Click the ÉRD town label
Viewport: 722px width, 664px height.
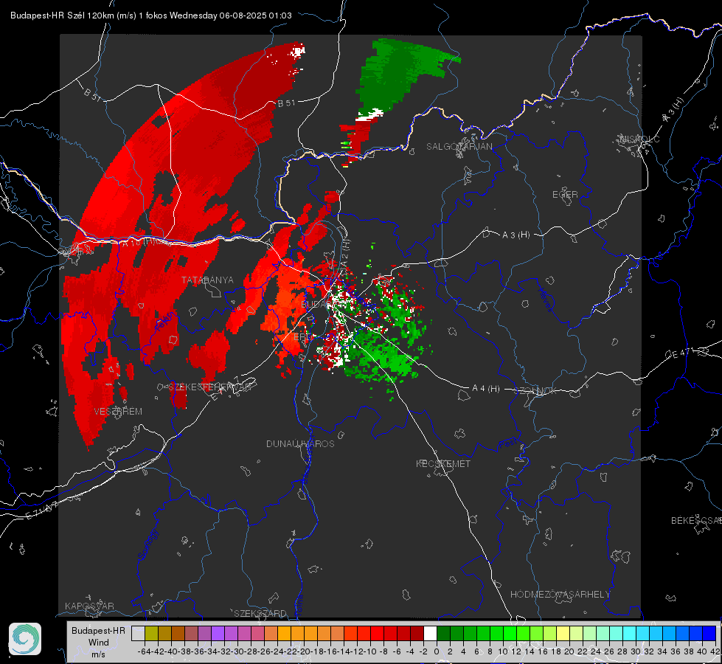[302, 337]
